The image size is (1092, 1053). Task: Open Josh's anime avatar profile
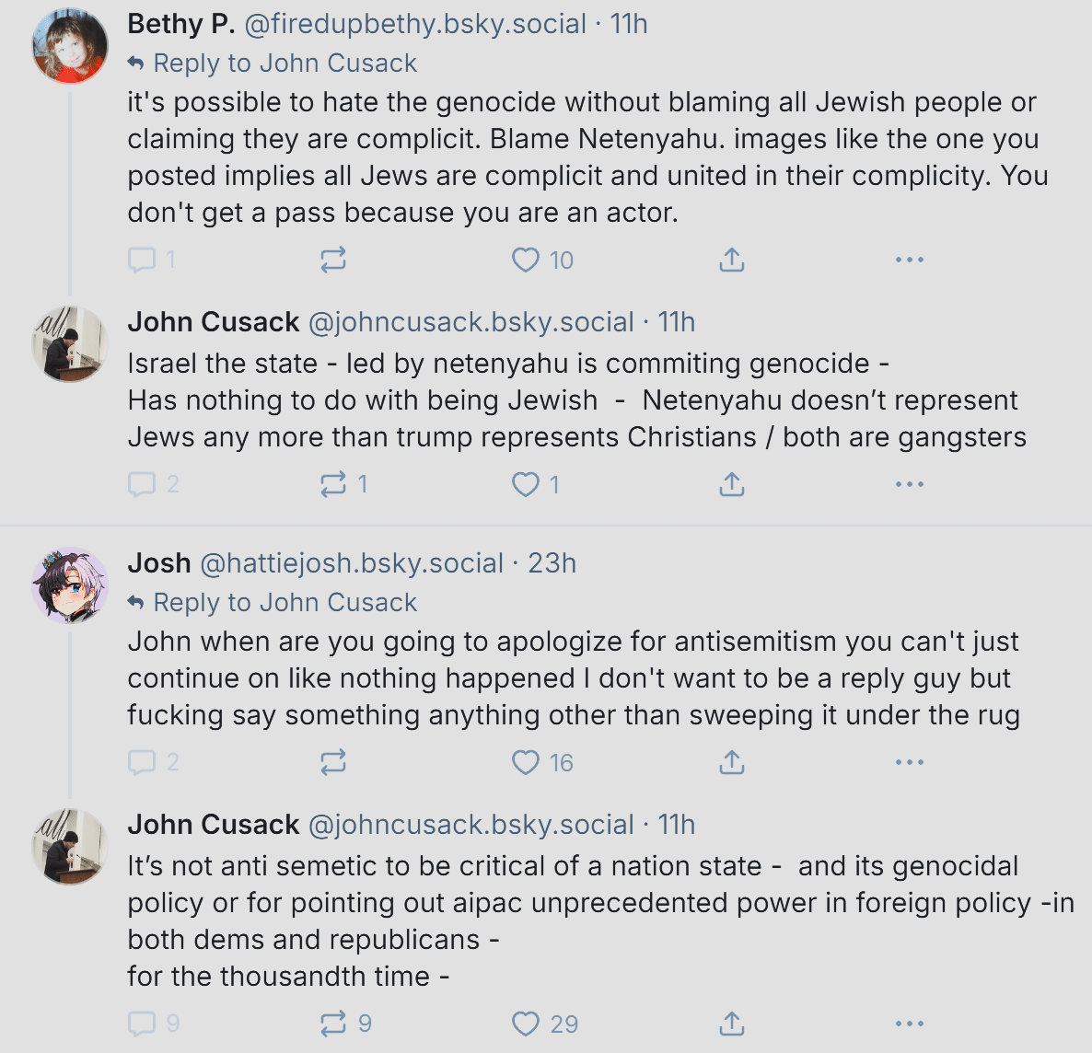click(70, 585)
